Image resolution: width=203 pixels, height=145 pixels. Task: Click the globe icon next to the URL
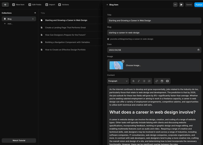tap(108, 39)
